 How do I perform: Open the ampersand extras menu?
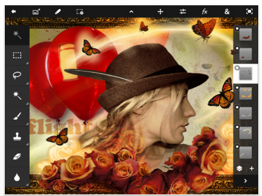coord(227,12)
